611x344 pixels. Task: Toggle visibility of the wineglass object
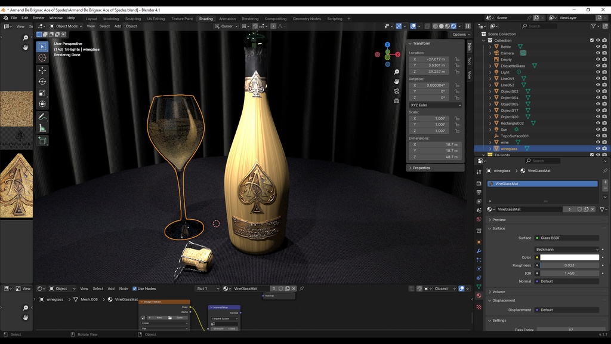(x=598, y=149)
